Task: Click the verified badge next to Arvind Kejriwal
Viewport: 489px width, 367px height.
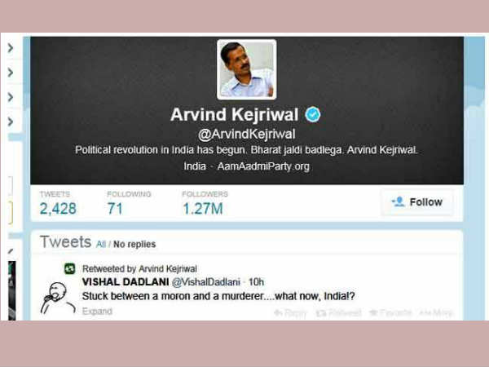Action: coord(313,114)
